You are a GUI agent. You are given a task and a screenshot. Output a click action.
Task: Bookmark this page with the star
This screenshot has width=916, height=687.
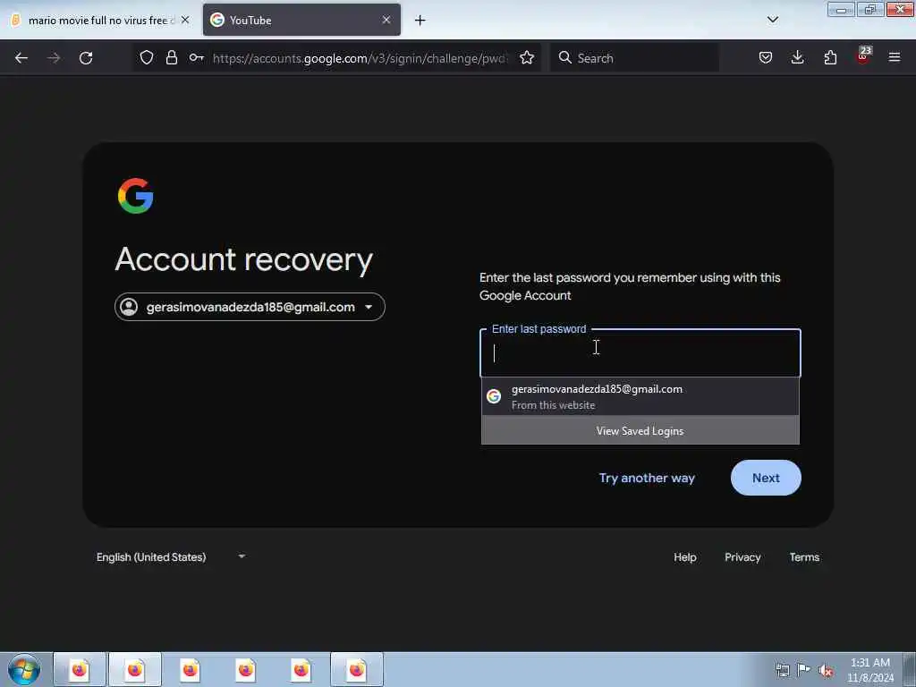pos(527,57)
